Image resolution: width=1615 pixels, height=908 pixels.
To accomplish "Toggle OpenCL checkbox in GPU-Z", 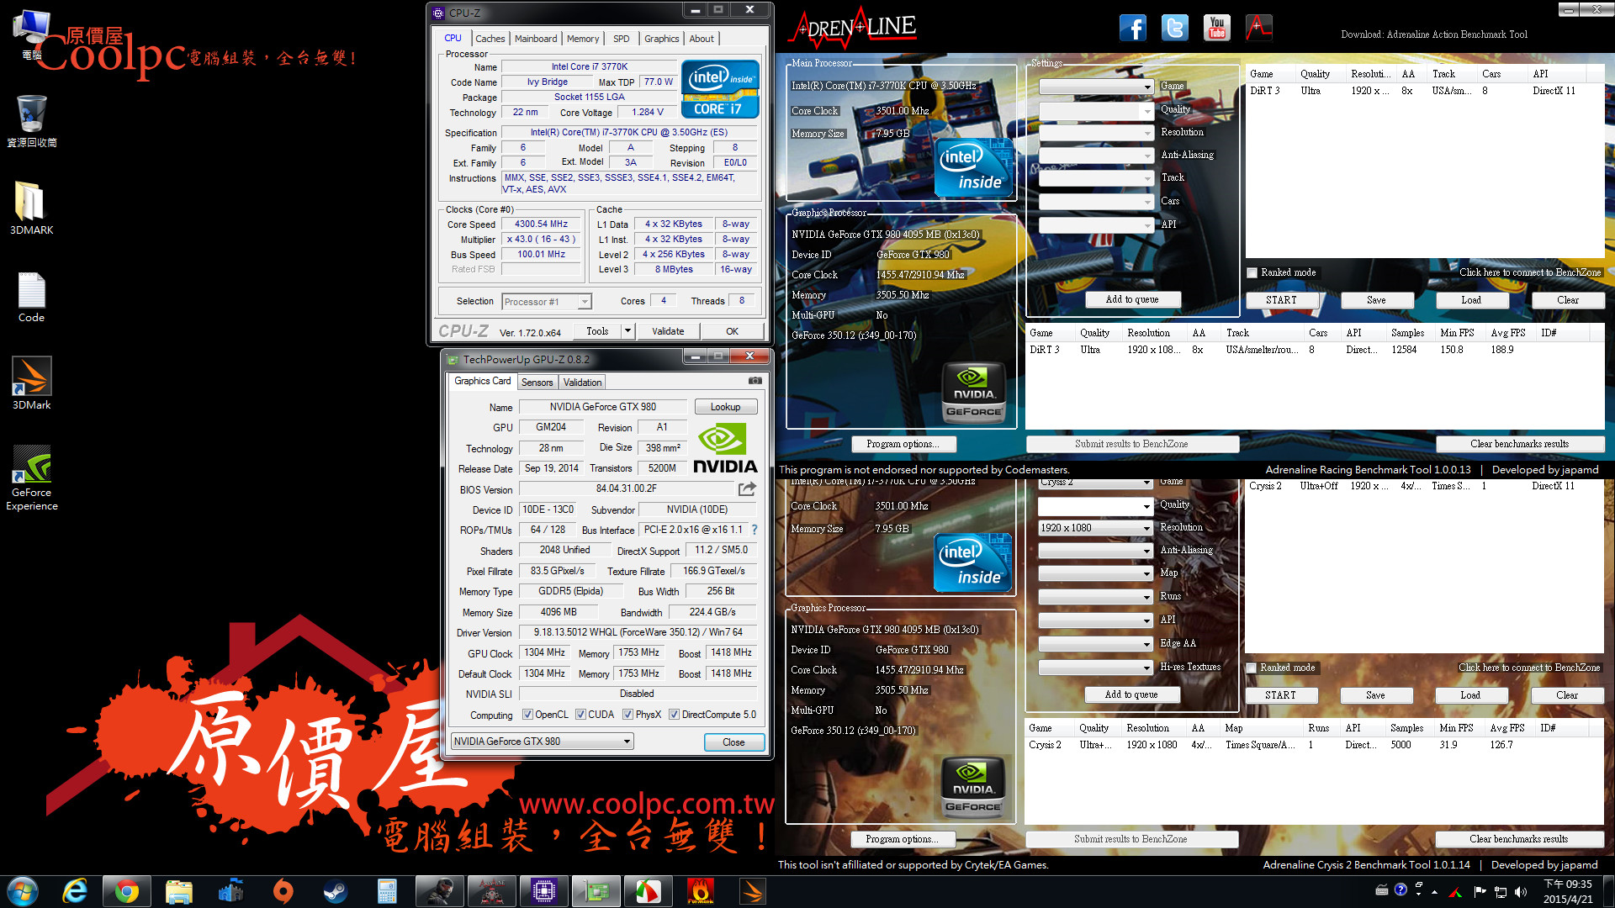I will pos(527,715).
